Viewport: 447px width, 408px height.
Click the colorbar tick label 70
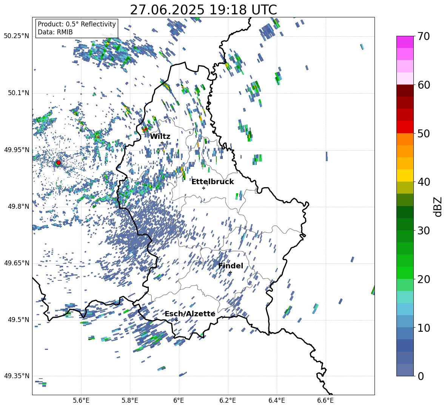tap(424, 36)
